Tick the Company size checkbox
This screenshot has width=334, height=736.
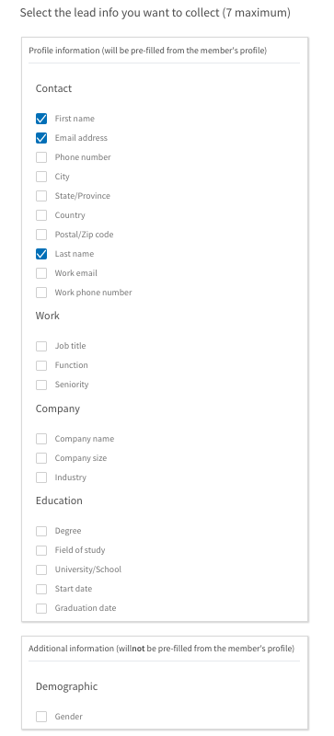pyautogui.click(x=41, y=458)
